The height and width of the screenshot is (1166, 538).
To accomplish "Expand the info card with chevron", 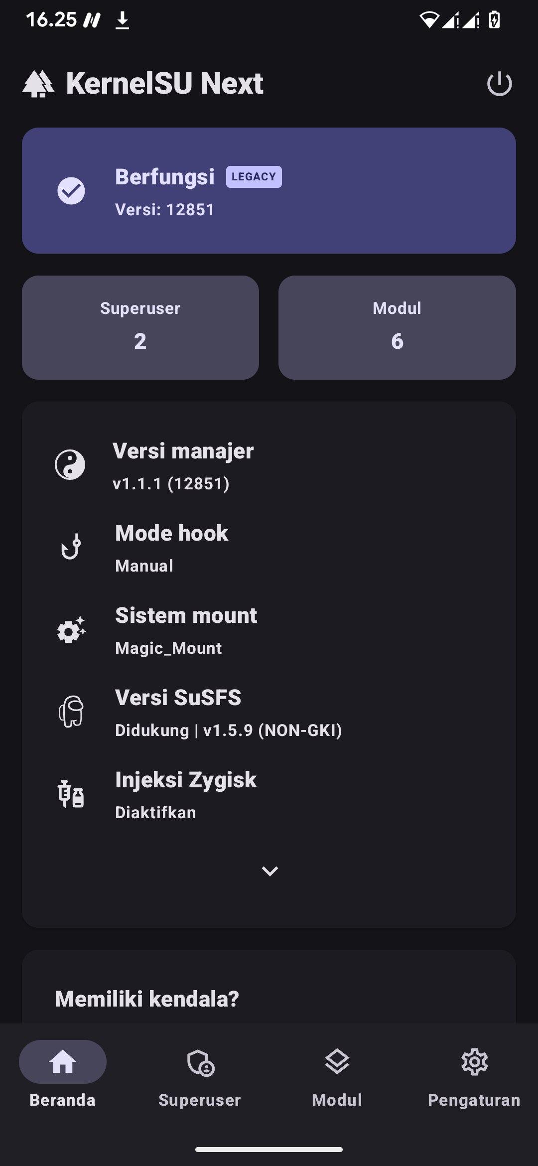I will 269,871.
